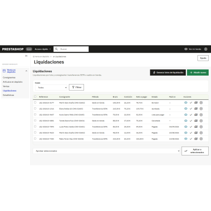Click Ver mi tienda link
Image resolution: width=211 pixels, height=211 pixels.
[x=193, y=49]
